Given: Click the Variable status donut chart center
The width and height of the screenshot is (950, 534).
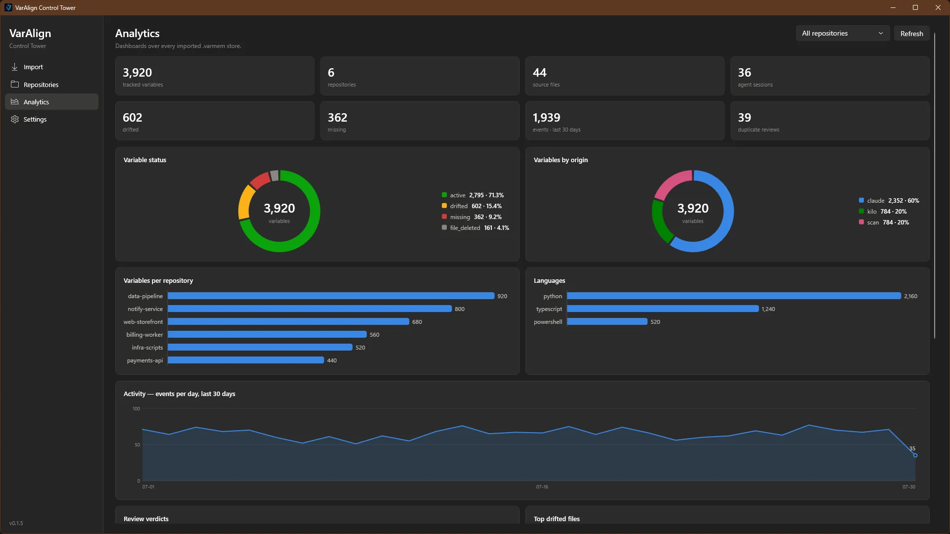Looking at the screenshot, I should (279, 211).
